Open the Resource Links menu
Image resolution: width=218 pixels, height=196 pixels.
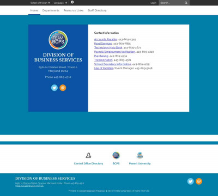74,10
